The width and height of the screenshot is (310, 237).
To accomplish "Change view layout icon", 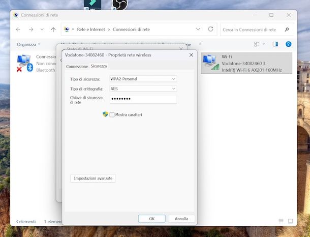I will click(x=257, y=44).
